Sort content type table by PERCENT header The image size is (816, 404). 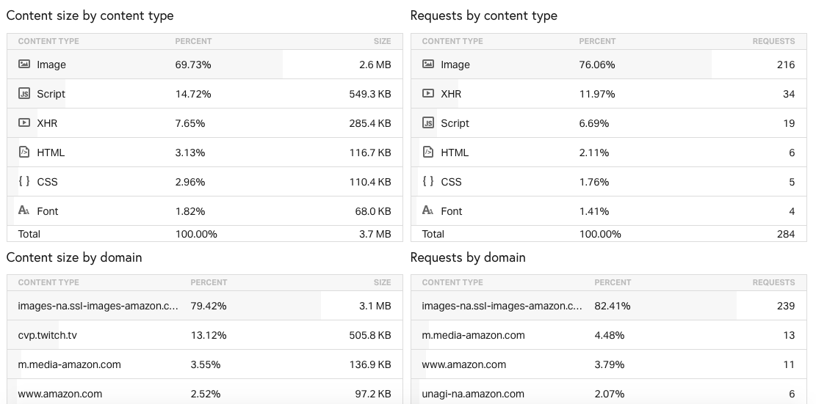pos(193,41)
